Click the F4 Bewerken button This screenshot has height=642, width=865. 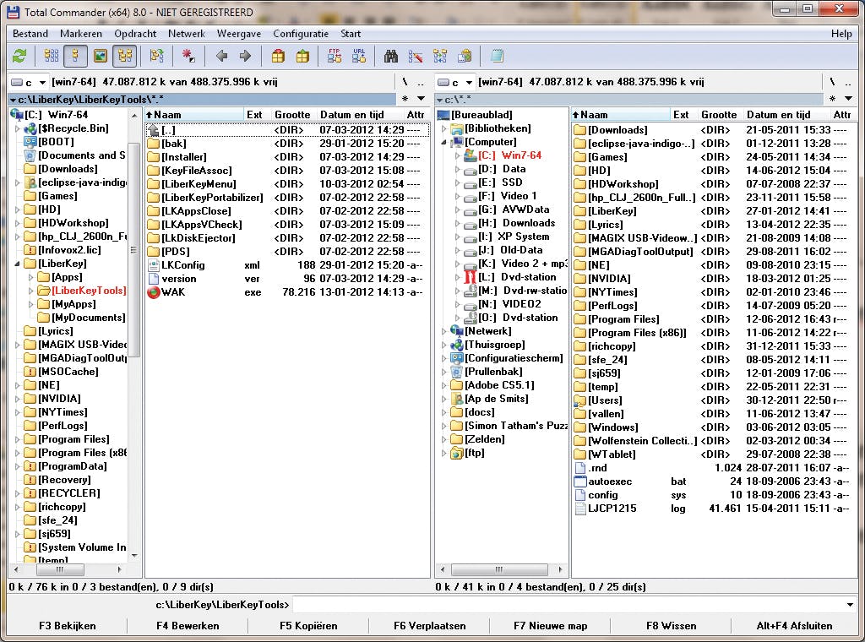188,626
